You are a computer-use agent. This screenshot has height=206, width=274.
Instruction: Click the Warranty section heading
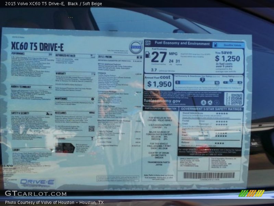(x=61, y=73)
